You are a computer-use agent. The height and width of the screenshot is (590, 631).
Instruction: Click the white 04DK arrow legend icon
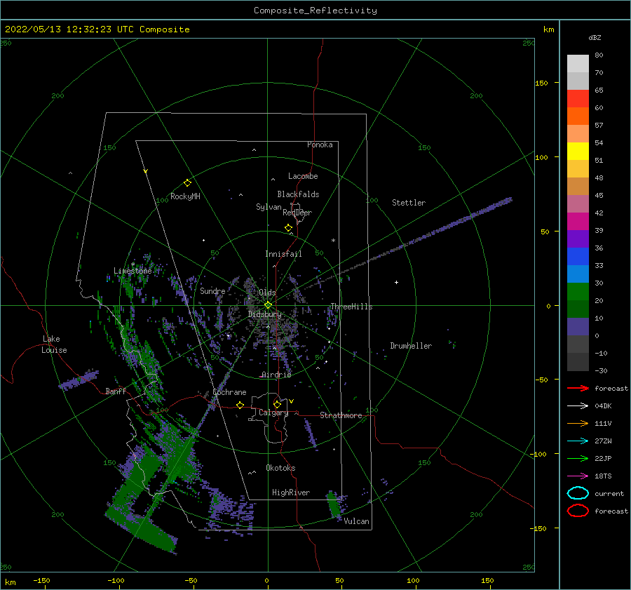578,405
